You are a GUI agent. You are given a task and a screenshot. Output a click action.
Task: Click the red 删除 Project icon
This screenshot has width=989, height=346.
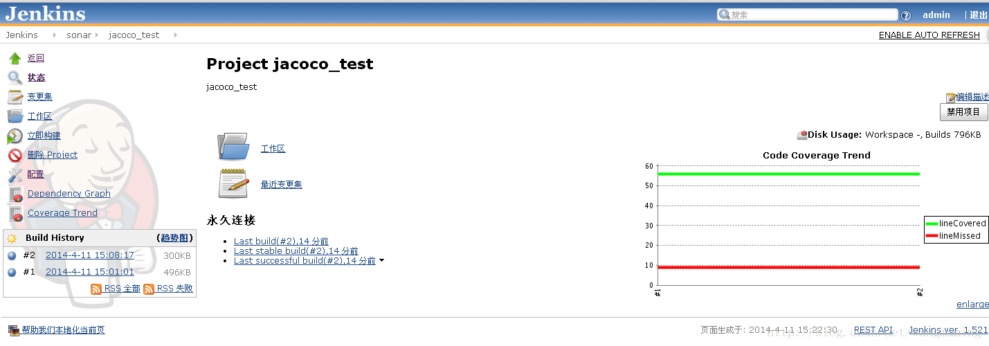[x=15, y=155]
